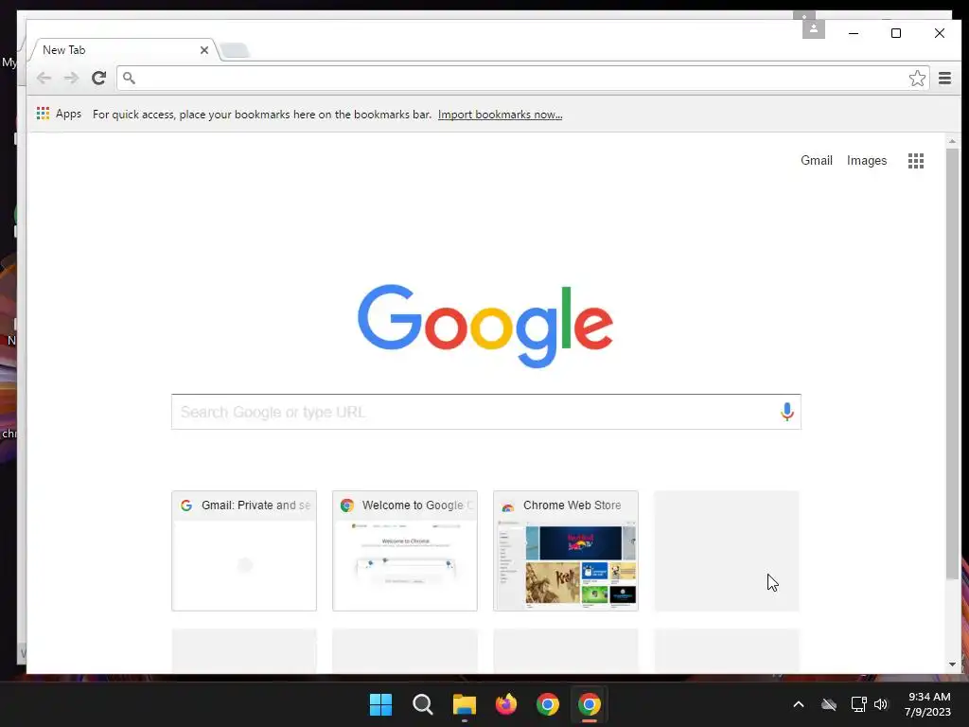Close the Chrome window
This screenshot has width=969, height=727.
coord(940,33)
